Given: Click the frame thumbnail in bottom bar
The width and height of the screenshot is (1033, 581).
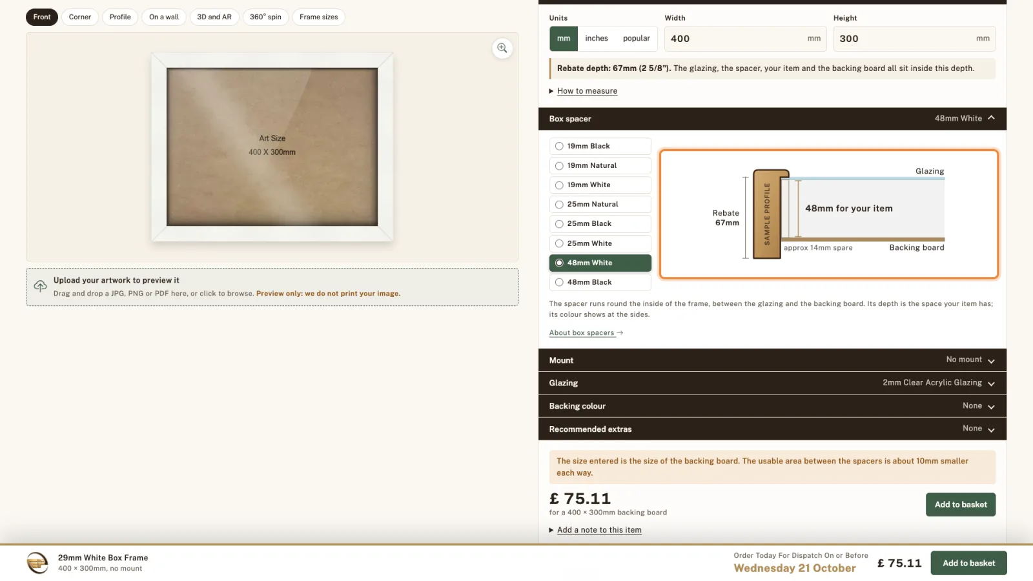Looking at the screenshot, I should (x=37, y=563).
